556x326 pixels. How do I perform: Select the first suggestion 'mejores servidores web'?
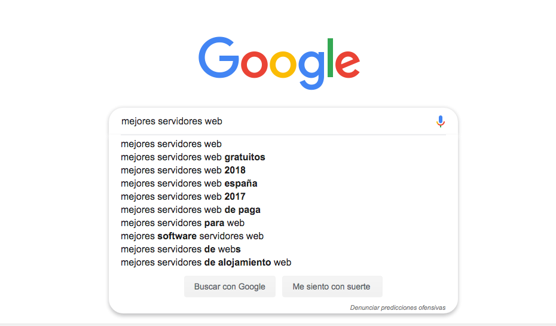click(171, 144)
